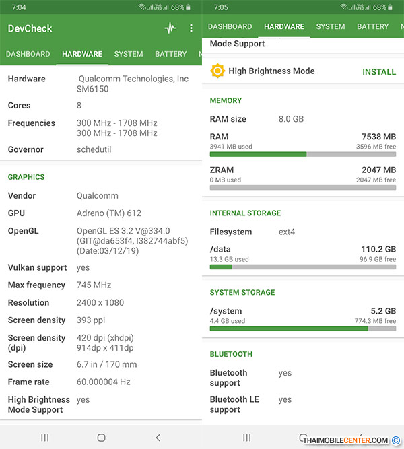Image resolution: width=404 pixels, height=449 pixels.
Task: Tap recent apps button on right screen
Action: pos(246,438)
